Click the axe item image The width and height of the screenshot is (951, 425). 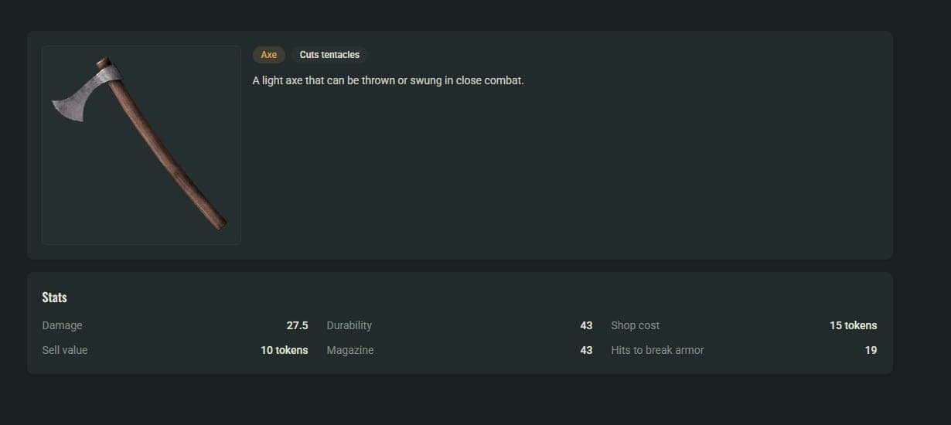pyautogui.click(x=141, y=145)
